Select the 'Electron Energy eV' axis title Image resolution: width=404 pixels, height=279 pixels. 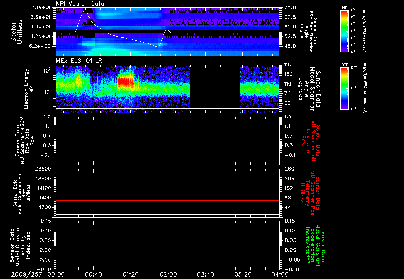click(28, 89)
